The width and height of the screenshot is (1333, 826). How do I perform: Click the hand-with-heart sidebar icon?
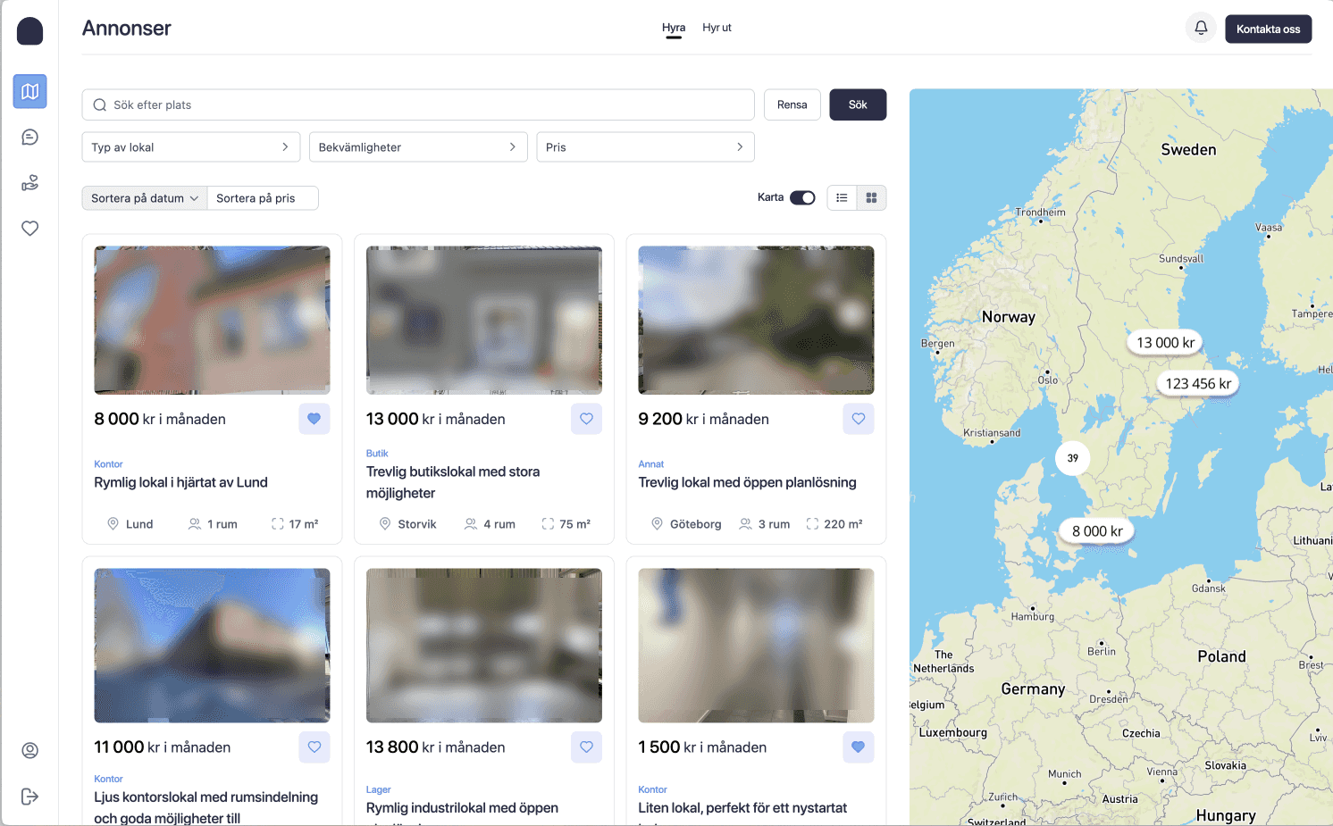(29, 183)
